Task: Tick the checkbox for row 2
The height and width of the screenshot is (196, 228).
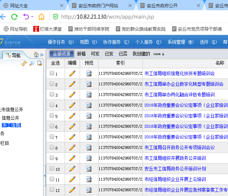Action: coord(52,84)
